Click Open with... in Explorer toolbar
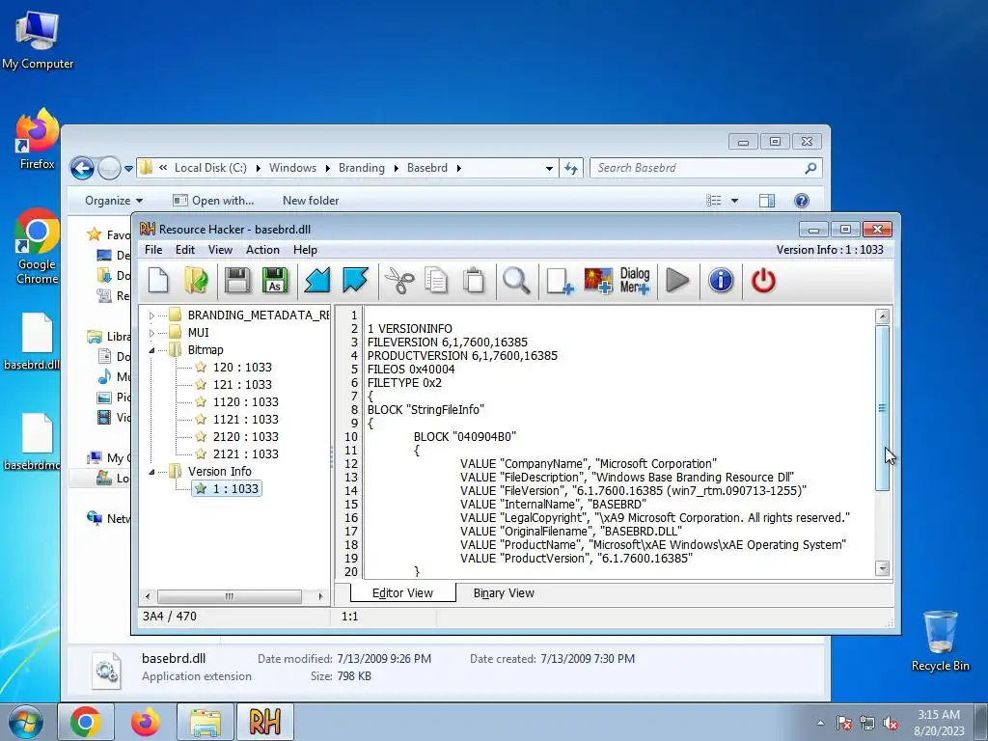 click(213, 201)
